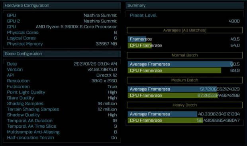
Task: Click the Point Light Quality label
Action: point(26,92)
